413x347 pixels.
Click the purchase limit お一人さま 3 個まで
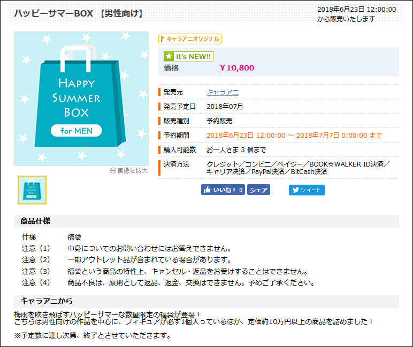pyautogui.click(x=236, y=150)
